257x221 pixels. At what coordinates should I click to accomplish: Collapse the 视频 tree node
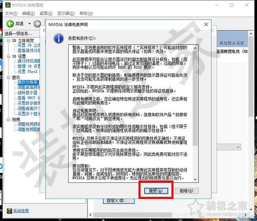click(8, 120)
